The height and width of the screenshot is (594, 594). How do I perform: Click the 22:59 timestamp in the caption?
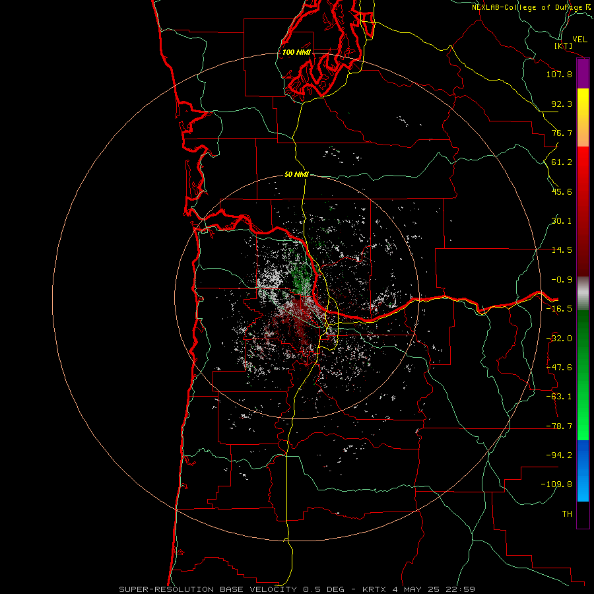tap(460, 589)
